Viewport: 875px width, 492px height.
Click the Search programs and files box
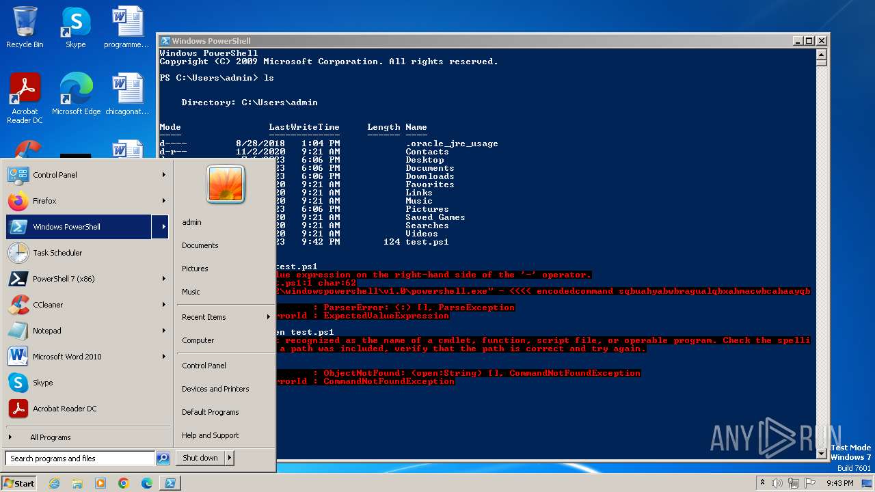(80, 459)
